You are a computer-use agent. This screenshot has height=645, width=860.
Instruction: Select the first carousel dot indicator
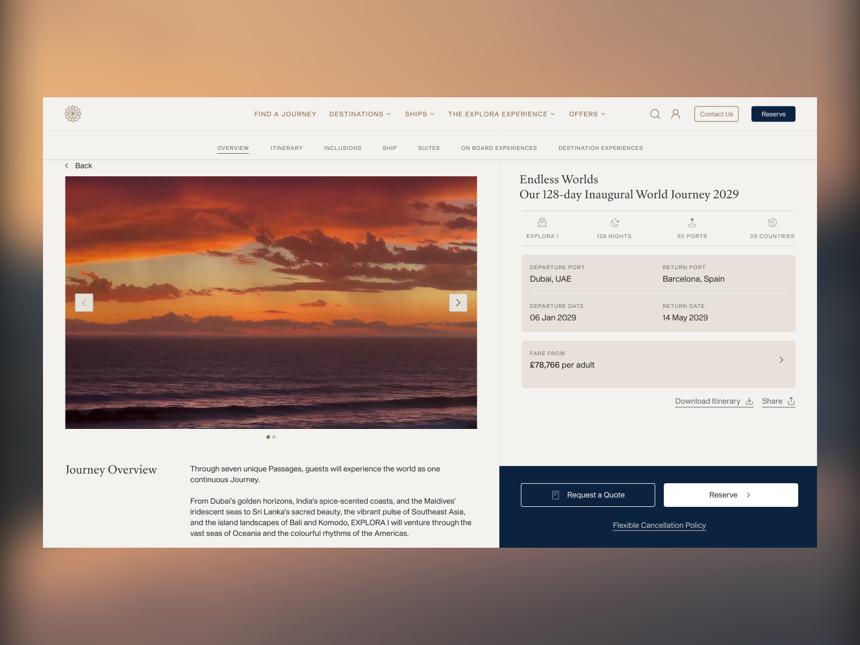click(x=268, y=437)
